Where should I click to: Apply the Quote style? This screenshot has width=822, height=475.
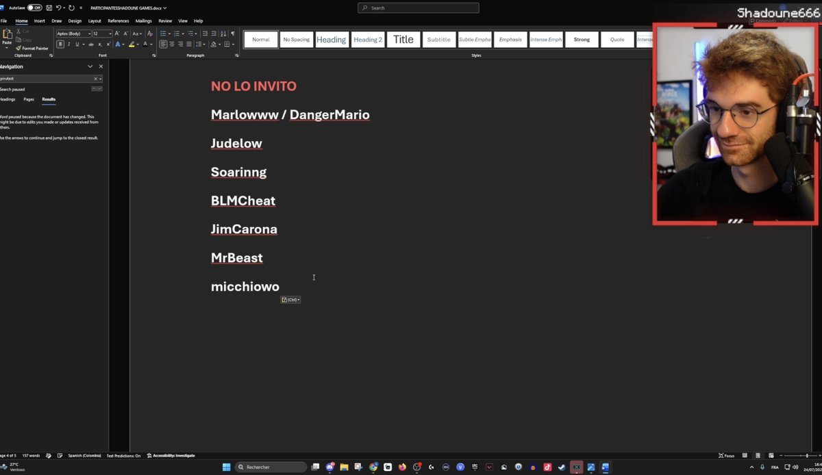click(x=617, y=40)
